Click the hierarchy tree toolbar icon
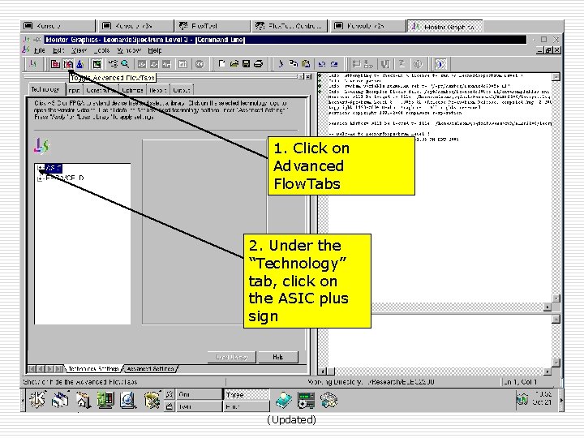This screenshot has height=438, width=584. click(x=113, y=64)
